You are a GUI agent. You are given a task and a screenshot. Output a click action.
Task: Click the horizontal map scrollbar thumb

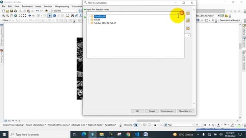[x=148, y=121]
